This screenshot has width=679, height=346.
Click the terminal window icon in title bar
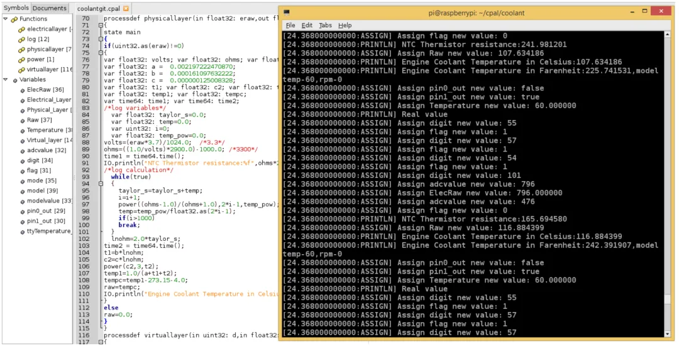[x=287, y=11]
